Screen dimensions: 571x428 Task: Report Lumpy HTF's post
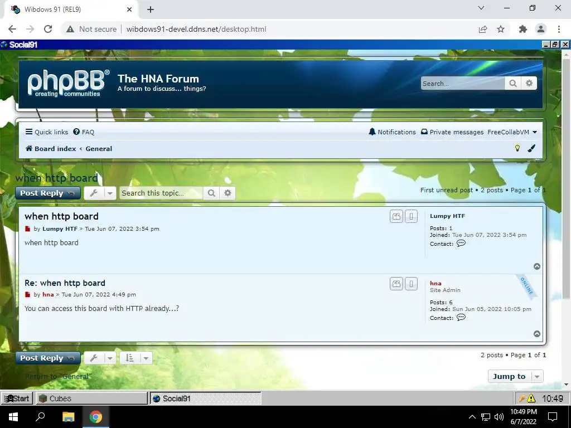click(411, 216)
